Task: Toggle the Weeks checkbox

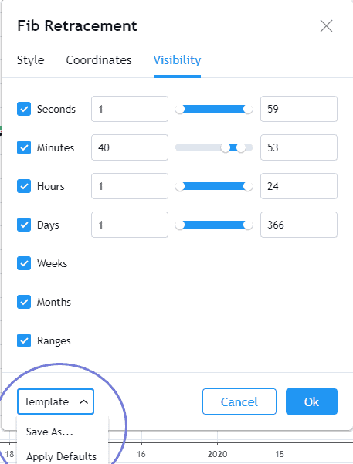Action: (24, 263)
